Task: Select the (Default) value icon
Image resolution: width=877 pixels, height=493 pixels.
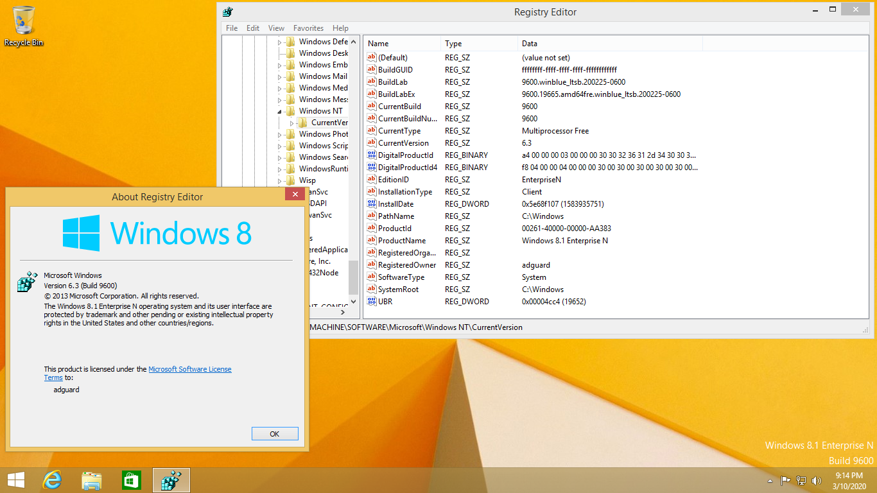Action: (x=371, y=57)
